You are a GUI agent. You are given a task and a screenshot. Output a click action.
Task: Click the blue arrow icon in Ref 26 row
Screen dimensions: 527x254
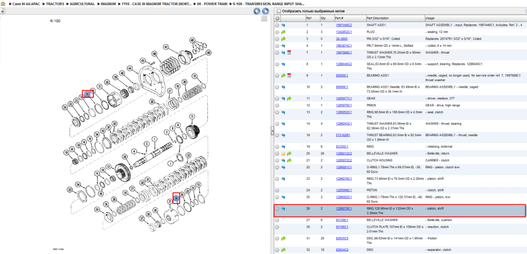tap(283, 209)
